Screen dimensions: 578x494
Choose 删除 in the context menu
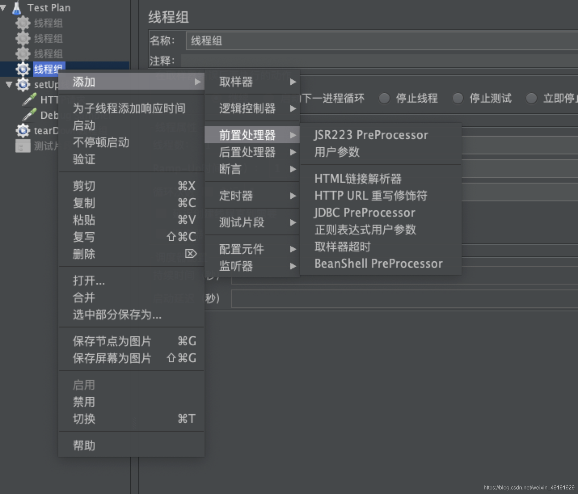131,254
